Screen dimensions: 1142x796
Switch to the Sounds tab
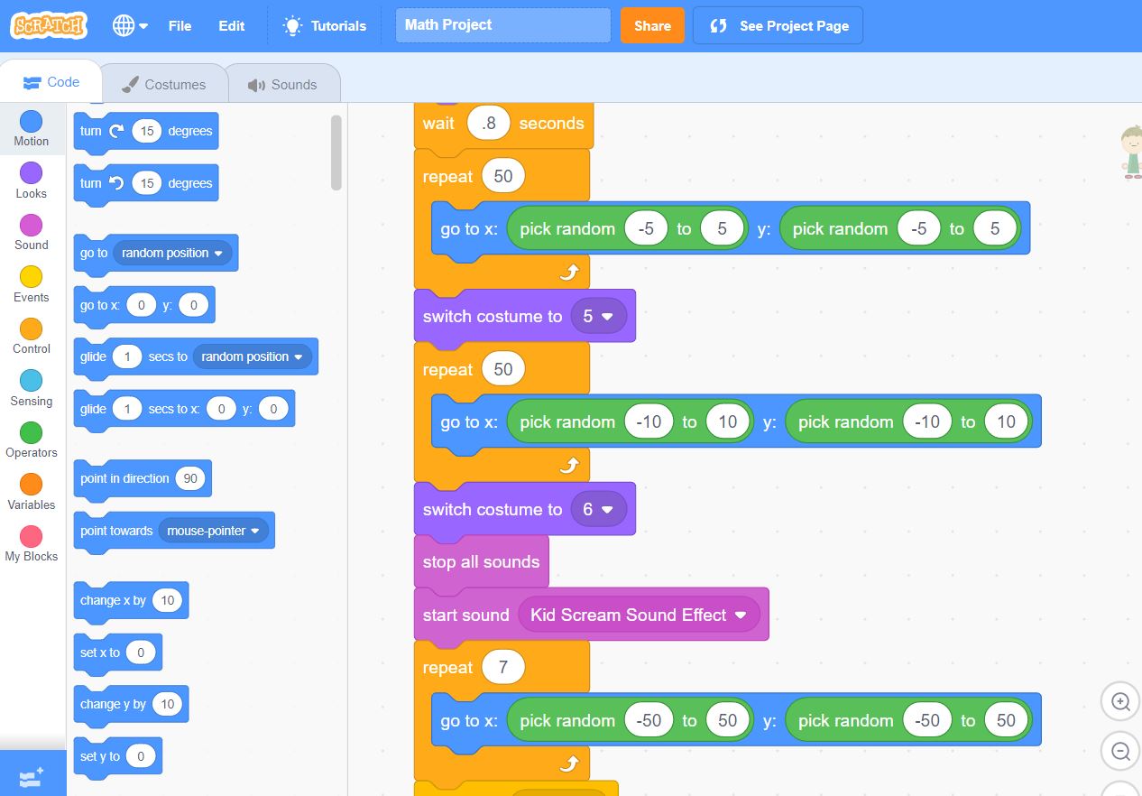[282, 84]
